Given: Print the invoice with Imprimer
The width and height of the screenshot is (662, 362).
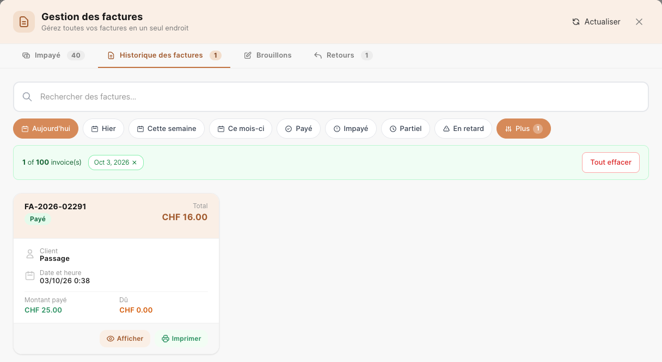Looking at the screenshot, I should pyautogui.click(x=181, y=339).
